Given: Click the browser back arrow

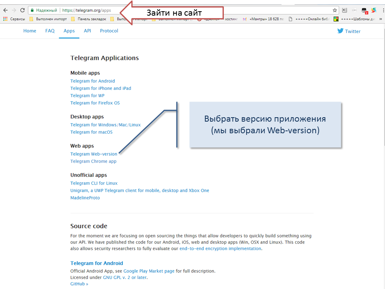Looking at the screenshot, I should point(5,10).
